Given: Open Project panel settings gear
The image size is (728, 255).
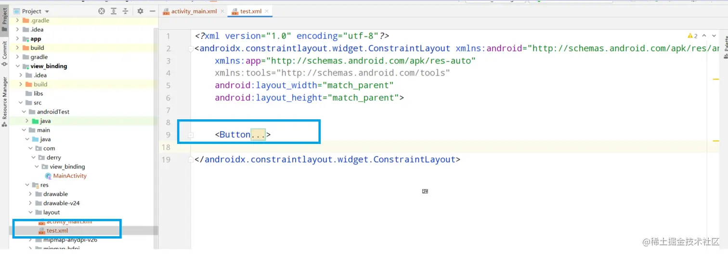Looking at the screenshot, I should tap(140, 11).
